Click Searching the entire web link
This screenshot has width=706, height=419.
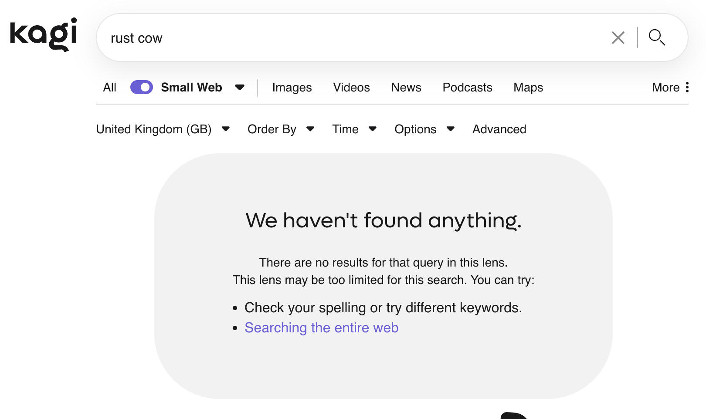(322, 328)
